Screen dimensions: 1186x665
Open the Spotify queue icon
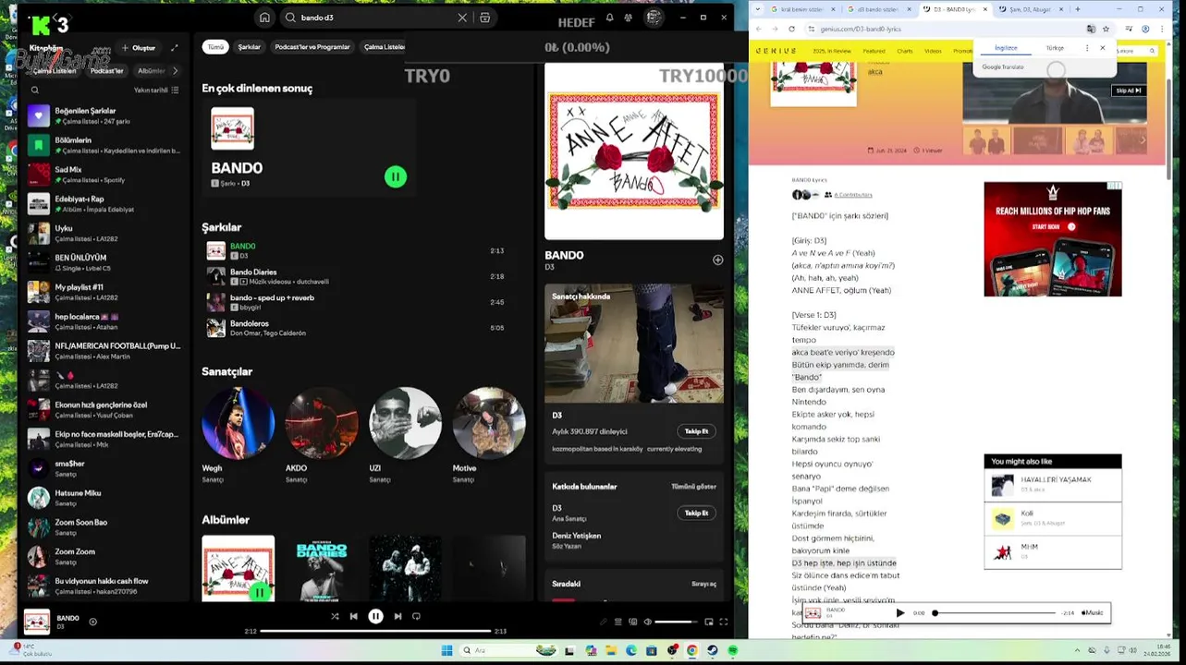point(618,622)
